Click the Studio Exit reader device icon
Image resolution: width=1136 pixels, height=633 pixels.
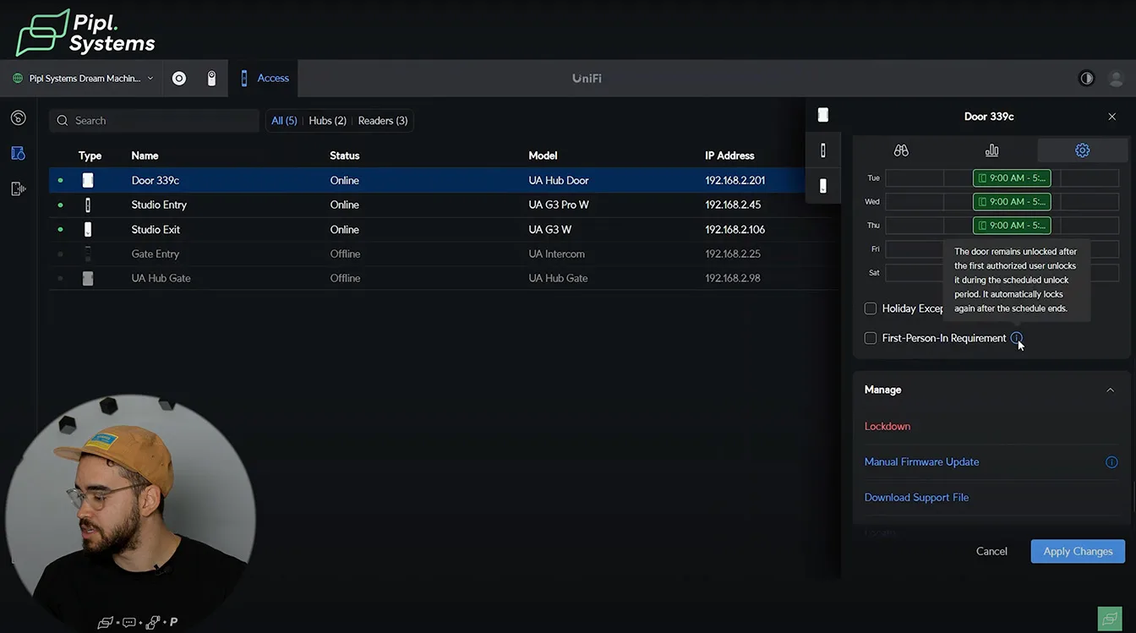[x=88, y=229]
